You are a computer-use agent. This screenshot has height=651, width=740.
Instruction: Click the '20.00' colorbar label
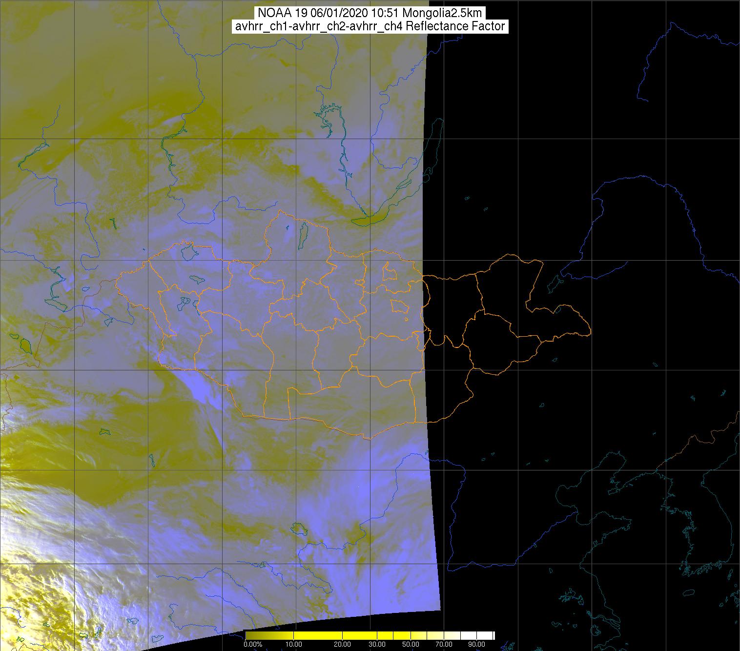click(x=342, y=644)
